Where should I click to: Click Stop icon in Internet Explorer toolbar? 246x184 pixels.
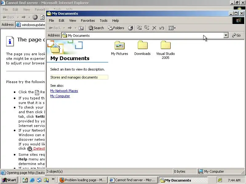pos(35,17)
